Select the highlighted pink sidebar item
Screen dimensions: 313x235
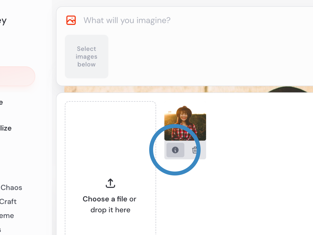(x=16, y=76)
